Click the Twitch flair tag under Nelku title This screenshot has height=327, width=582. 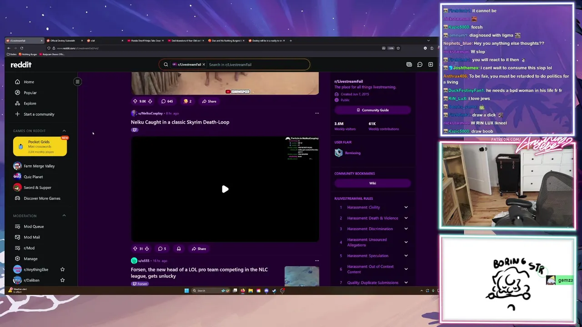point(135,130)
